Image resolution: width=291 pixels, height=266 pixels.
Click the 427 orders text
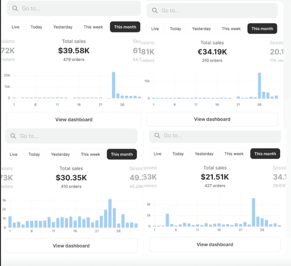click(x=215, y=186)
